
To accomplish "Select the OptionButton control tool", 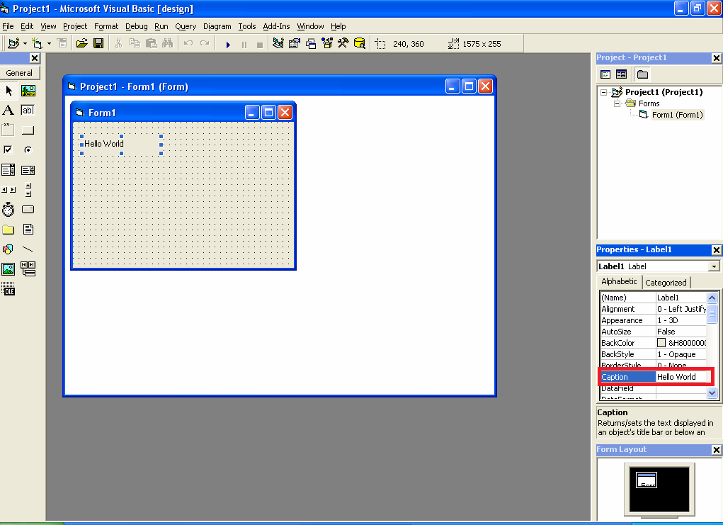I will point(28,149).
